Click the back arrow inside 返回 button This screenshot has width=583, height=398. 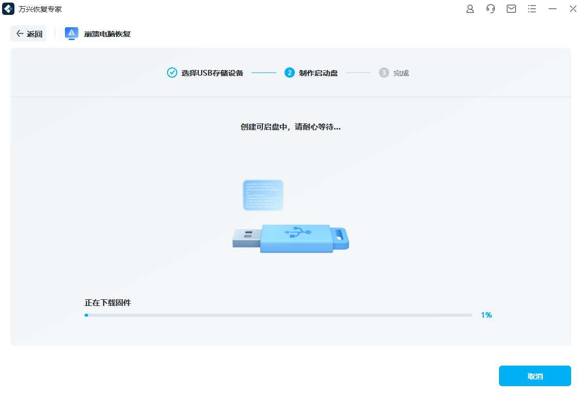coord(20,33)
